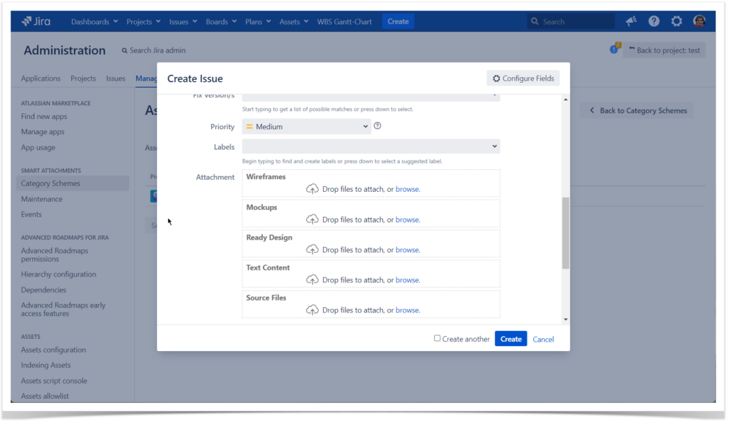Click the blue Create button
Screen dimensions: 730x423
[x=510, y=339]
